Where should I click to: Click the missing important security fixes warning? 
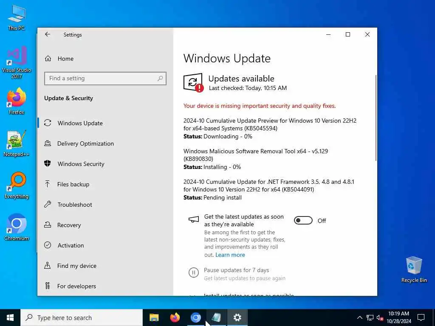pos(260,106)
